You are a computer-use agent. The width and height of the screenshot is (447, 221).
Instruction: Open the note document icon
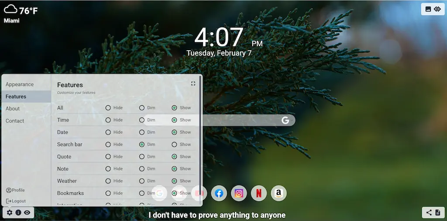click(438, 213)
